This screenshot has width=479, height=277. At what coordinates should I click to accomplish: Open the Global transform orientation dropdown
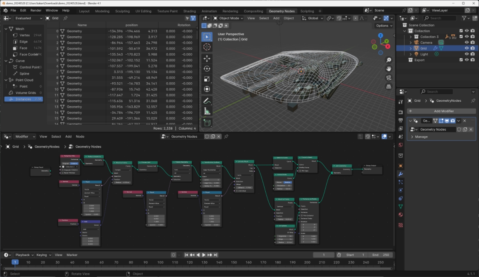click(x=313, y=18)
